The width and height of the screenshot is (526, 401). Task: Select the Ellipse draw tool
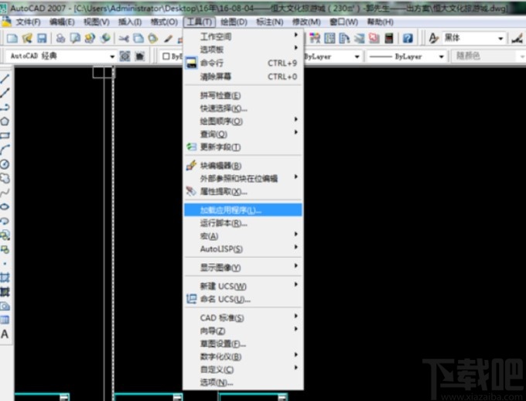5,207
